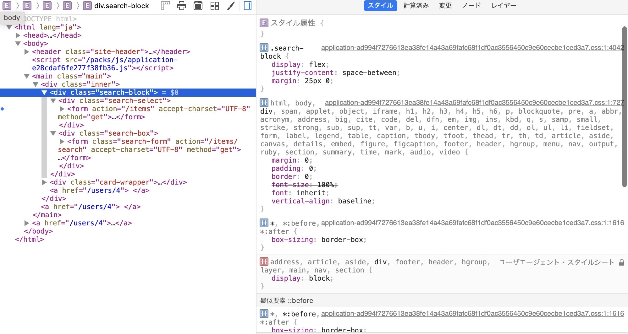Expand the last a href="/users/4" node

pyautogui.click(x=27, y=223)
